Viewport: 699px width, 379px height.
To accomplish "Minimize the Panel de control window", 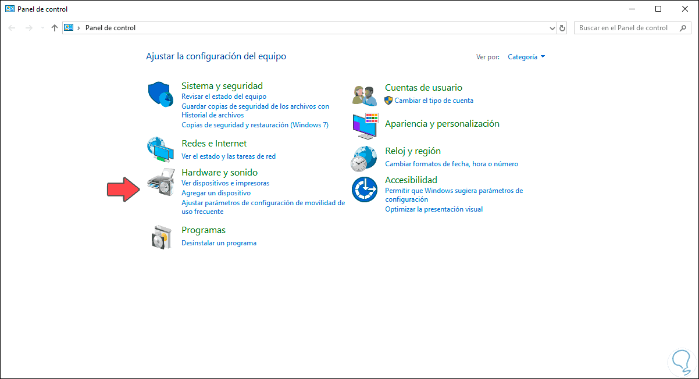I will [x=632, y=9].
